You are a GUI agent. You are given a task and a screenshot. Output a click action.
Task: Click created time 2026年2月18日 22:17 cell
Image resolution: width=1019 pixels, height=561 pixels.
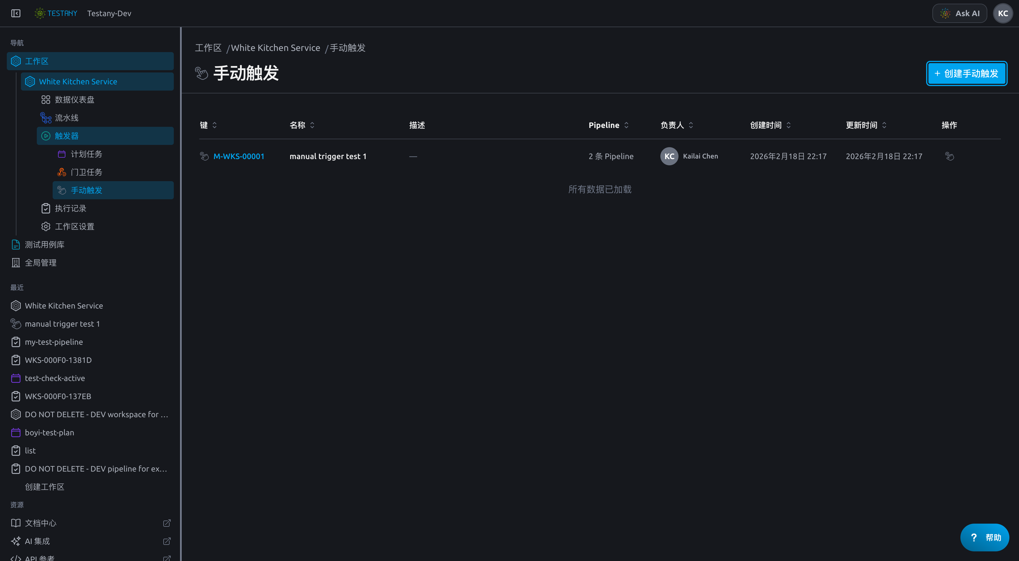click(788, 156)
